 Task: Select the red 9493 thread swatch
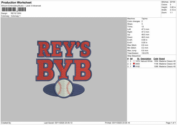pos(134,64)
